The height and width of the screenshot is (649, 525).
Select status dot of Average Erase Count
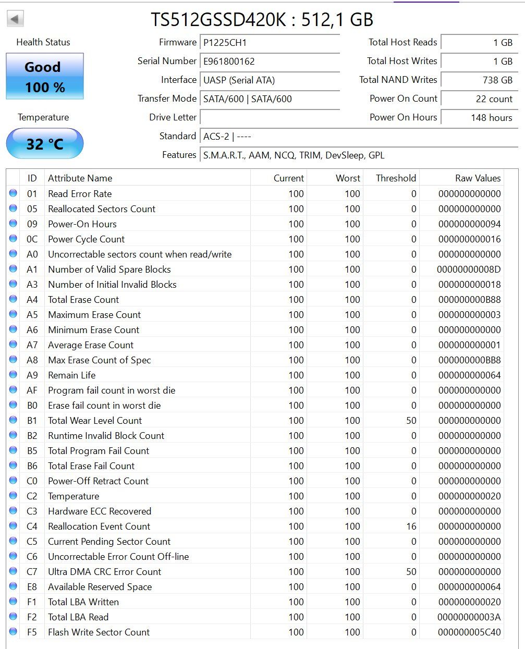(13, 345)
